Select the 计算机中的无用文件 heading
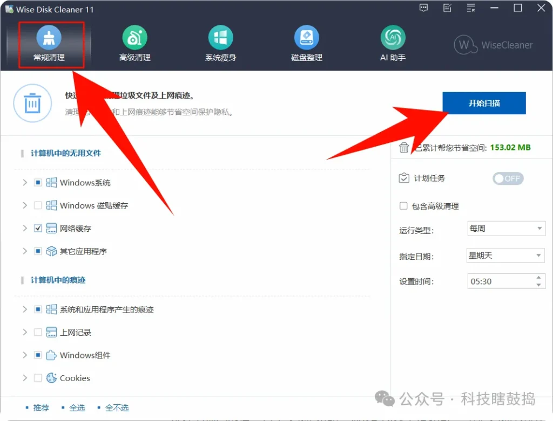Screen dimensions: 553x421 65,153
